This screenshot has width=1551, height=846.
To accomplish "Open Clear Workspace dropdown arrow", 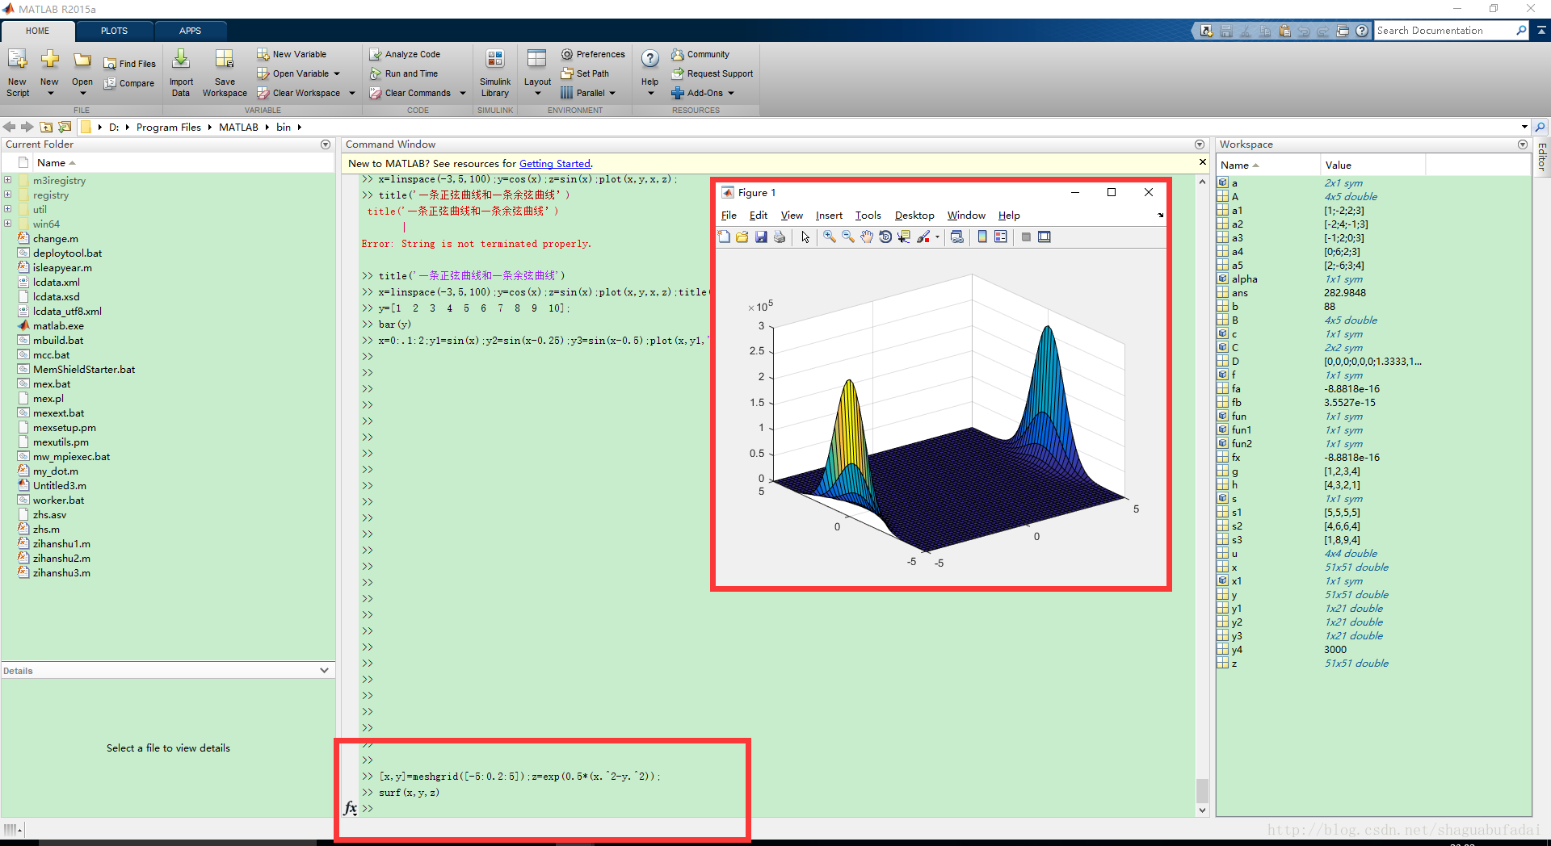I will [351, 93].
